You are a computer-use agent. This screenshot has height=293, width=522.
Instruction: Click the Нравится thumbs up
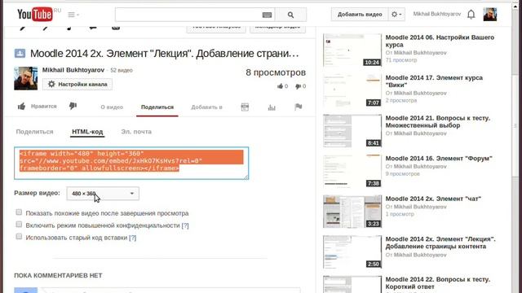pyautogui.click(x=37, y=107)
